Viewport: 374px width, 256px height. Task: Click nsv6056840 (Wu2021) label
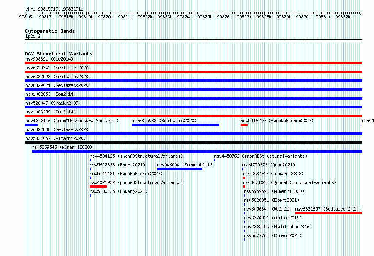point(268,209)
